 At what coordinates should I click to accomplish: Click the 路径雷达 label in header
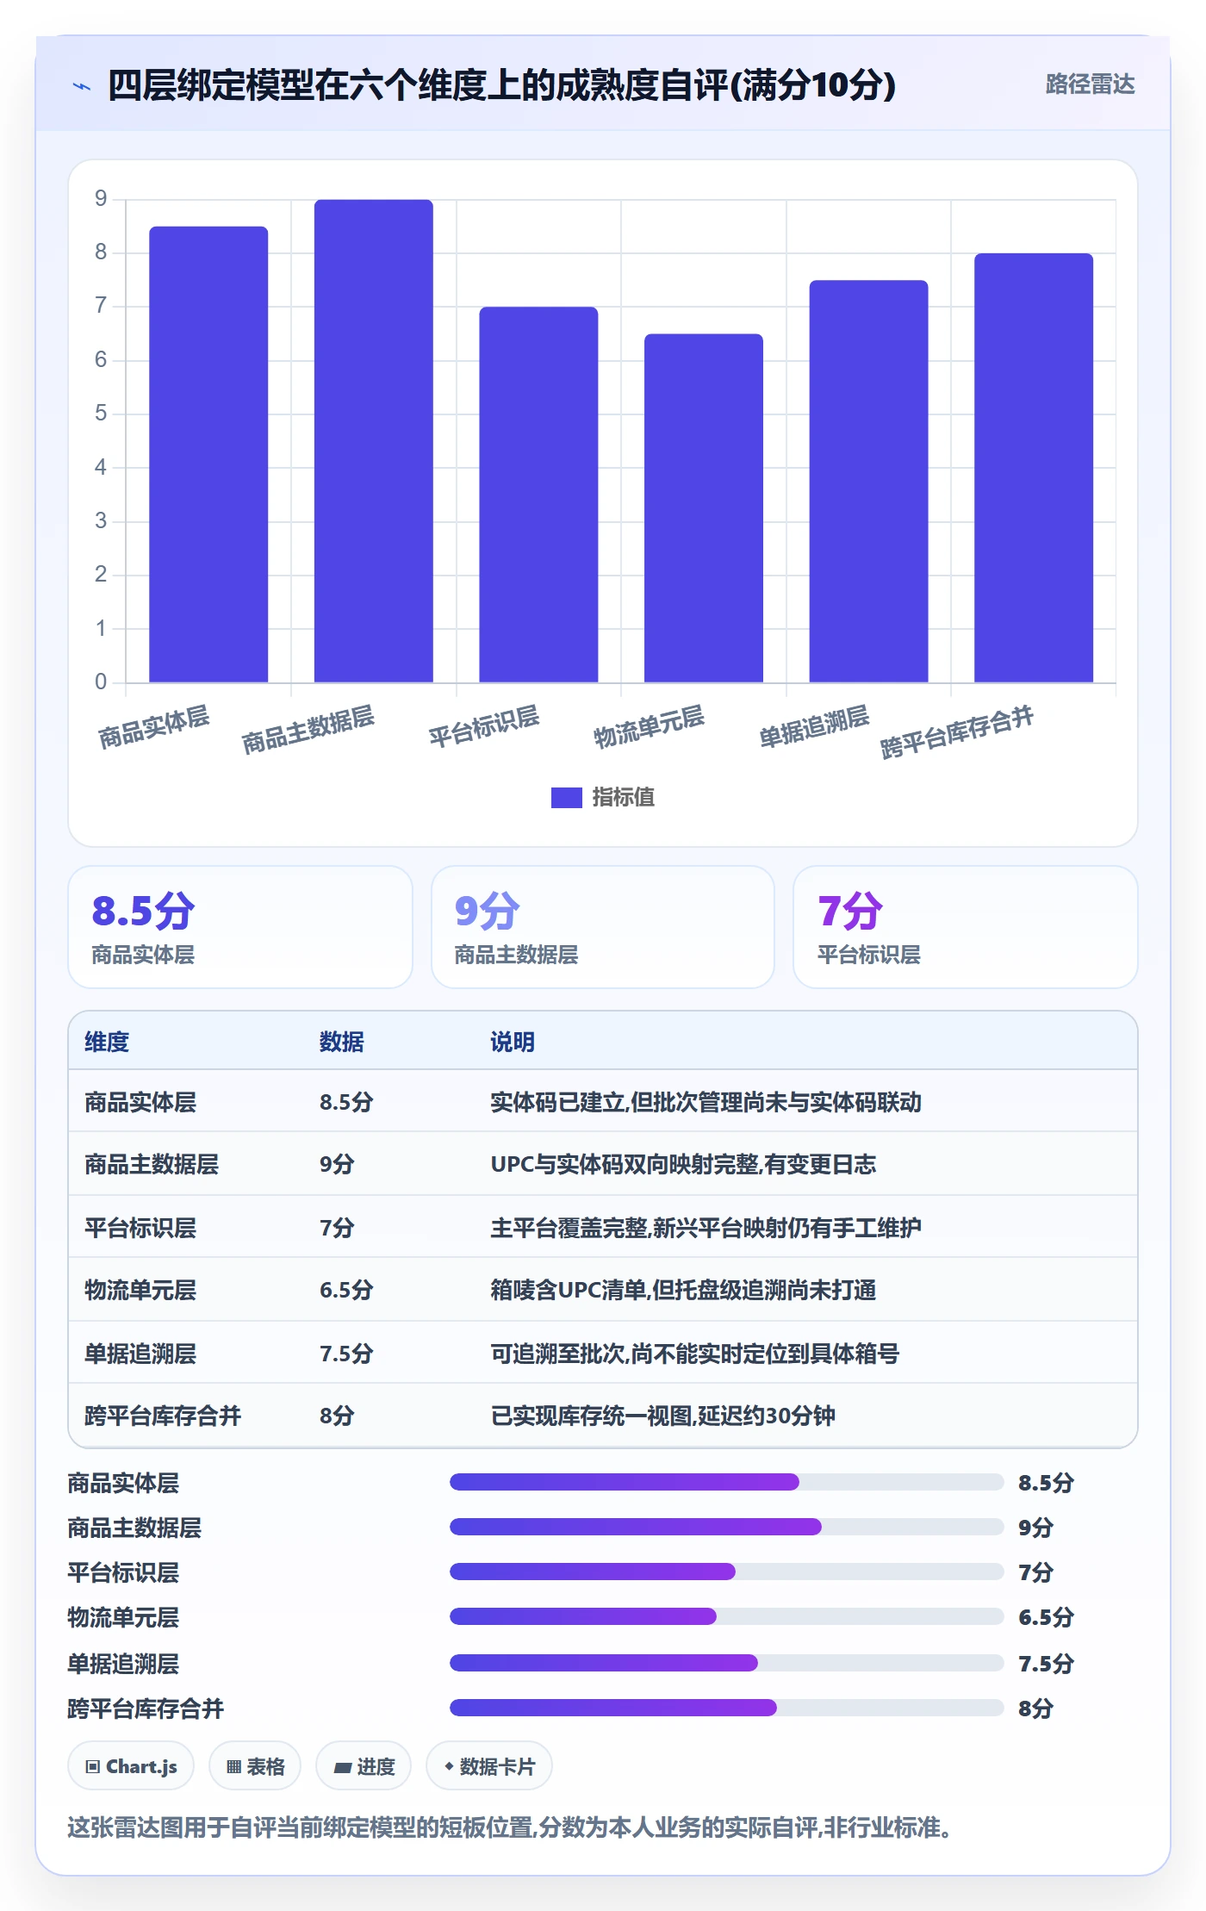coord(1090,84)
